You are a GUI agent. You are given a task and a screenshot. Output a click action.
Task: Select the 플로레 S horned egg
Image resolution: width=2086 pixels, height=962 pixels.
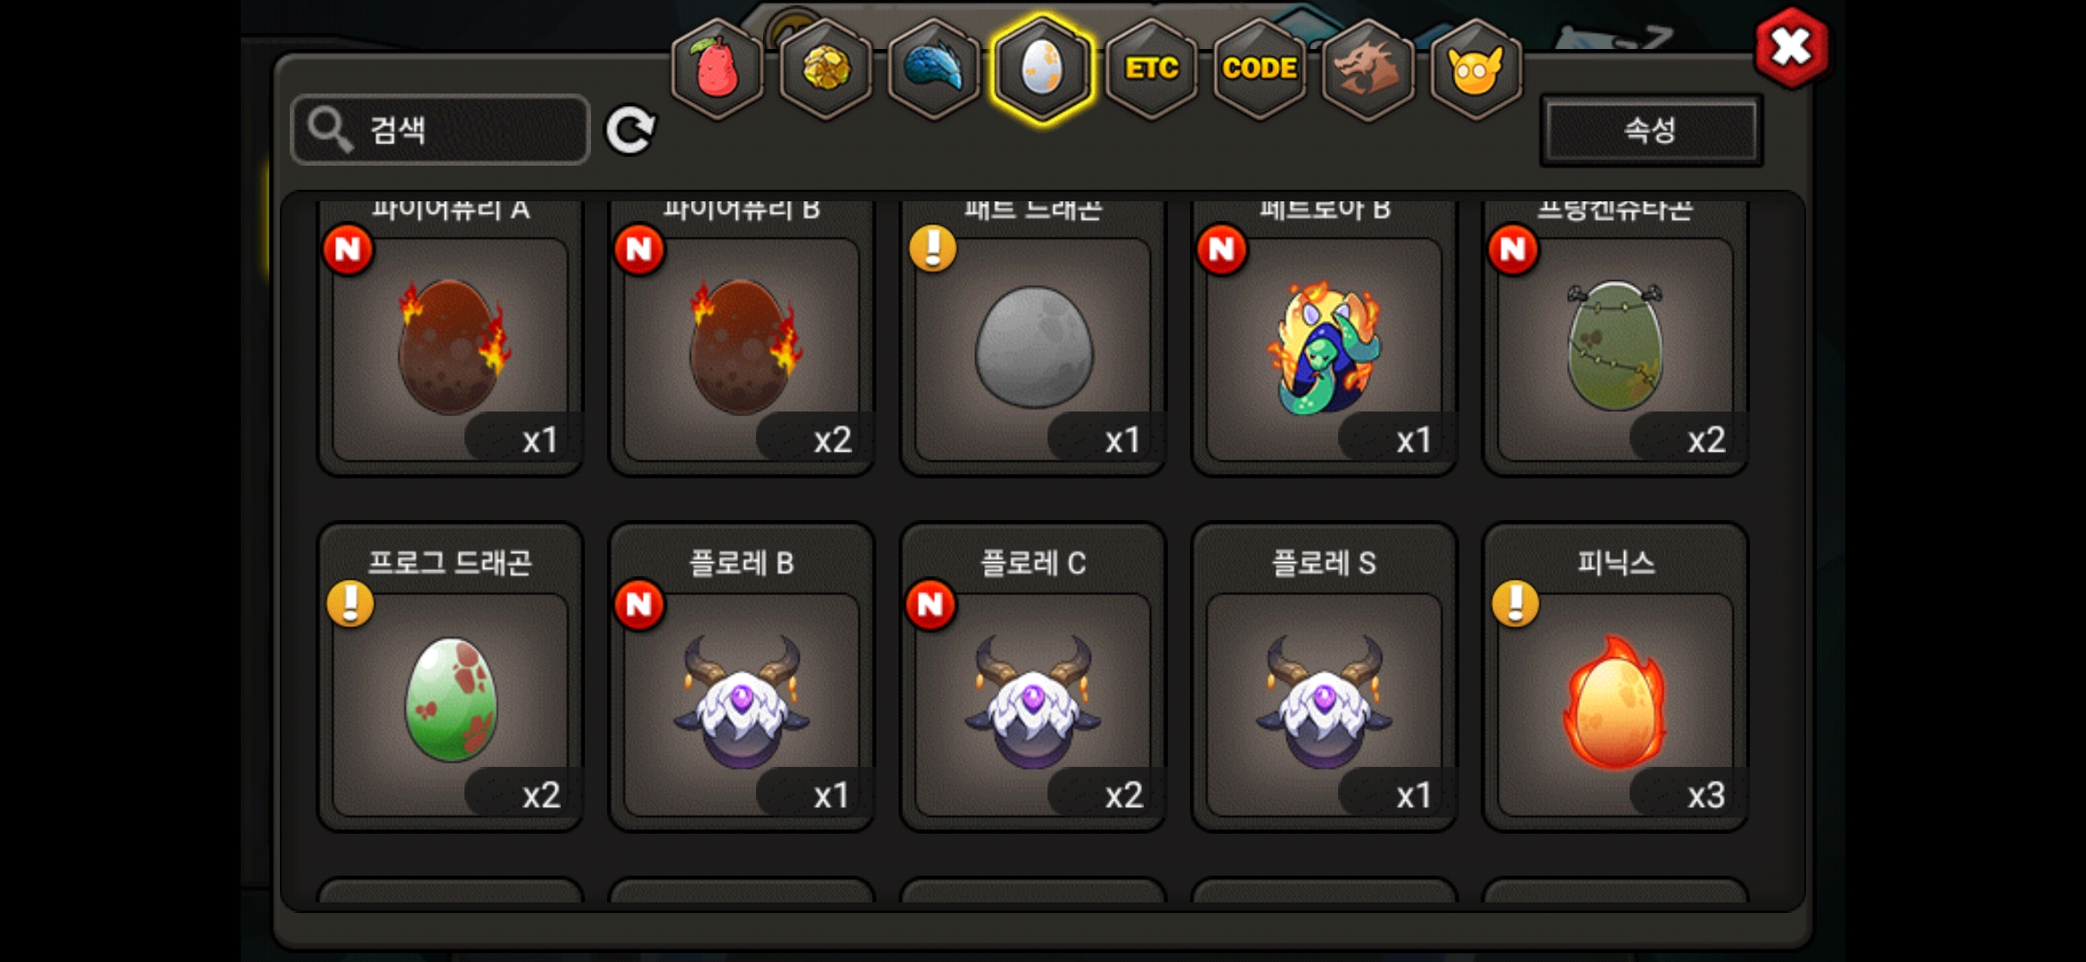[1324, 677]
